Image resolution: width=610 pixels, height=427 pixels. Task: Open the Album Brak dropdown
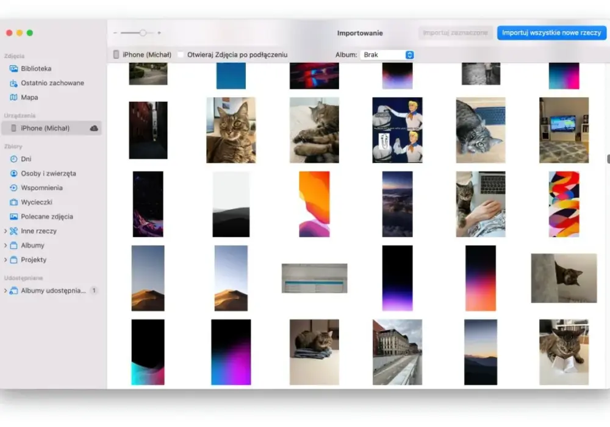pos(387,55)
